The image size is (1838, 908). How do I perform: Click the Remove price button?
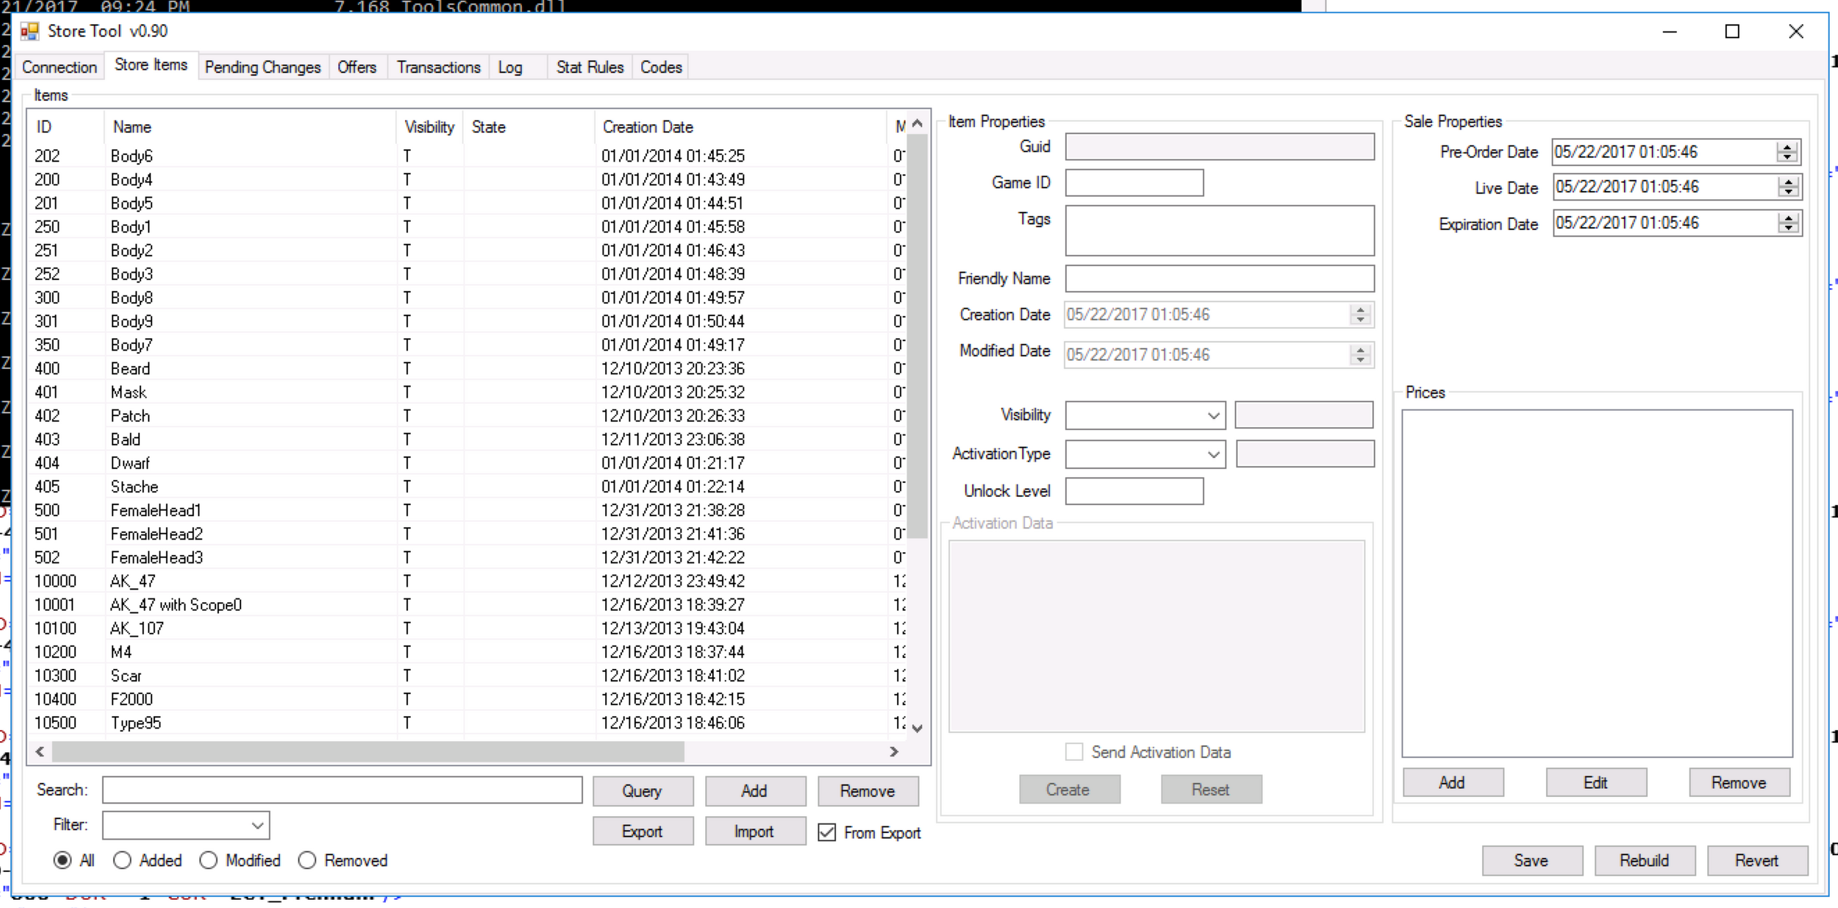point(1739,783)
